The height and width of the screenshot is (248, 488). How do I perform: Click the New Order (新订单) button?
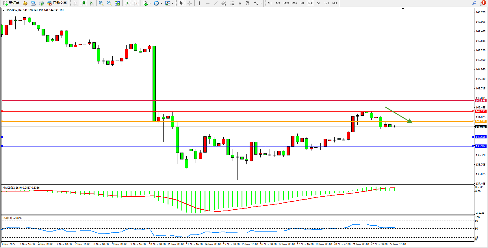(12, 3)
